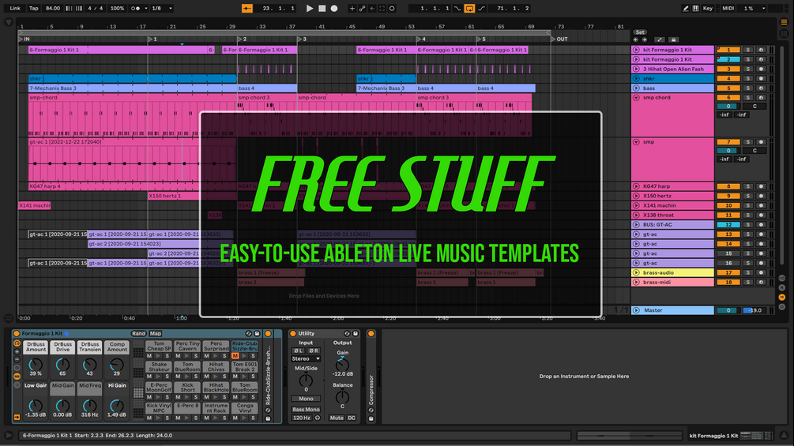Jump to the next locator arrow
This screenshot has height=446, width=794.
[645, 39]
